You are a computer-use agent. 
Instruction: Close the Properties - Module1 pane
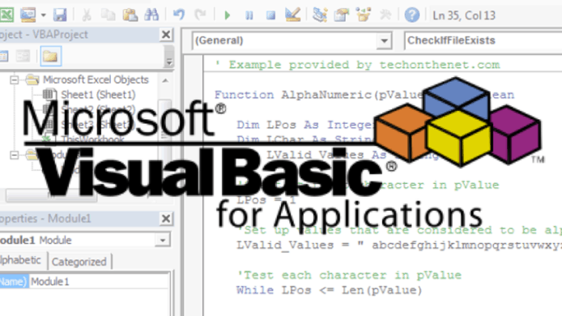pos(166,219)
